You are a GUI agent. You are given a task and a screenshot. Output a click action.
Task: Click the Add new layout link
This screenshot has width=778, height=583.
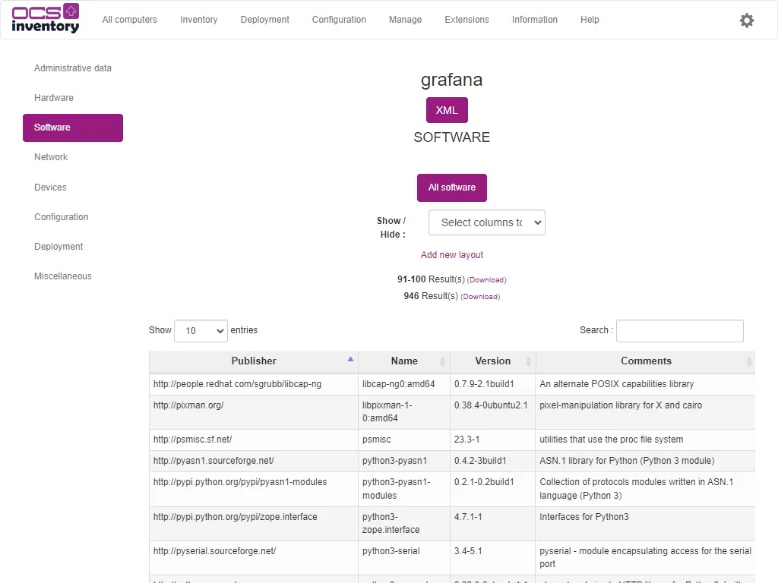(451, 255)
